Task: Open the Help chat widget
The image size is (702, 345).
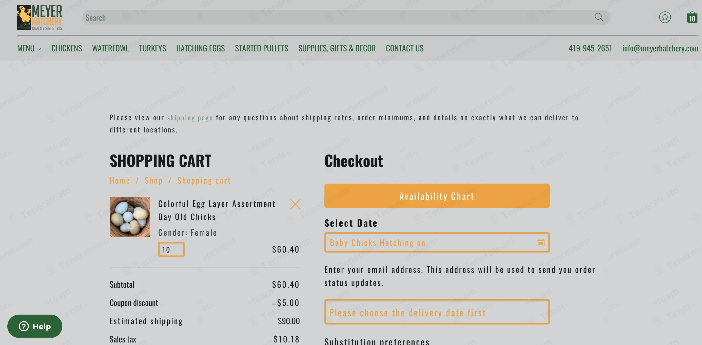Action: coord(35,326)
